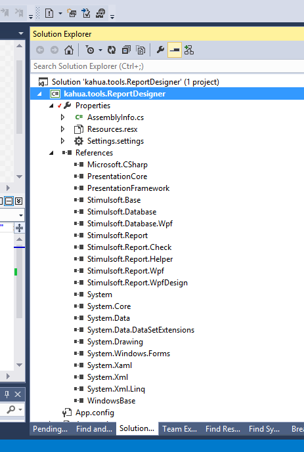Select the System.Drawing reference
304x452 pixels.
[x=115, y=342]
